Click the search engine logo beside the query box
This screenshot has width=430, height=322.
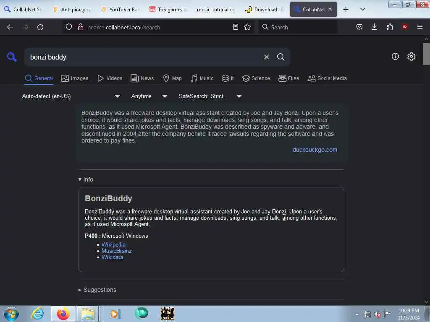(12, 57)
